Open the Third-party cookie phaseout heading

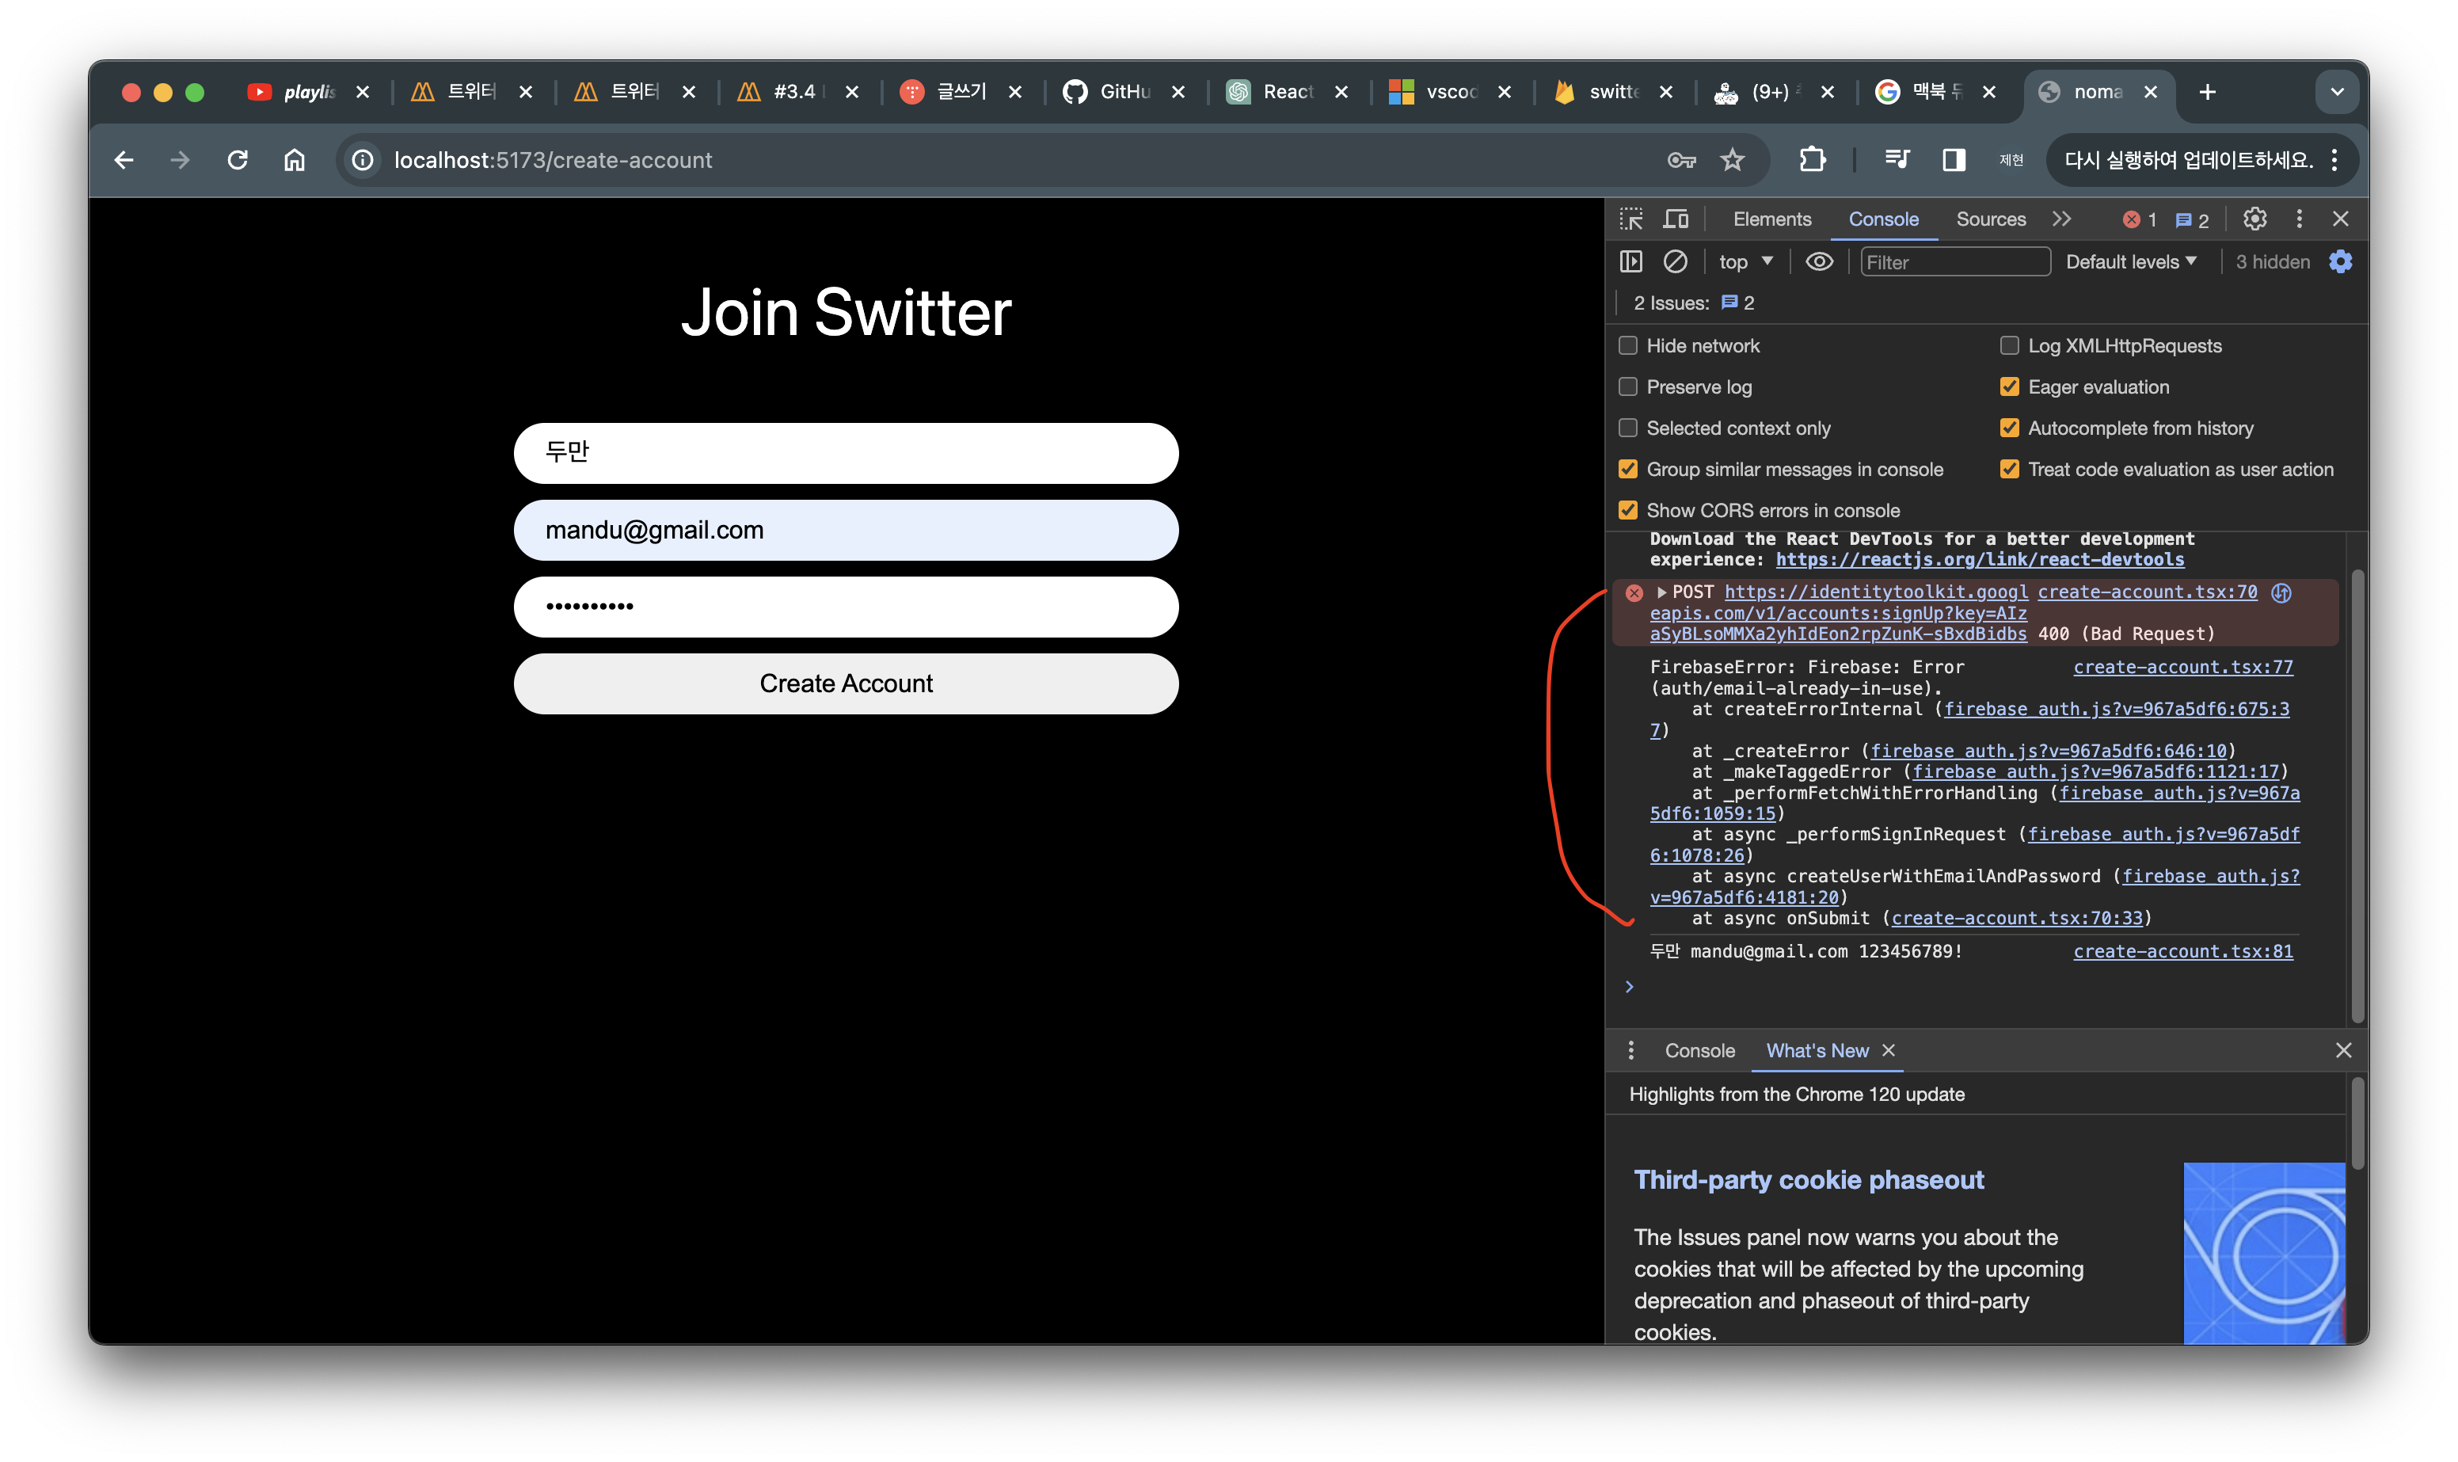(x=1807, y=1179)
